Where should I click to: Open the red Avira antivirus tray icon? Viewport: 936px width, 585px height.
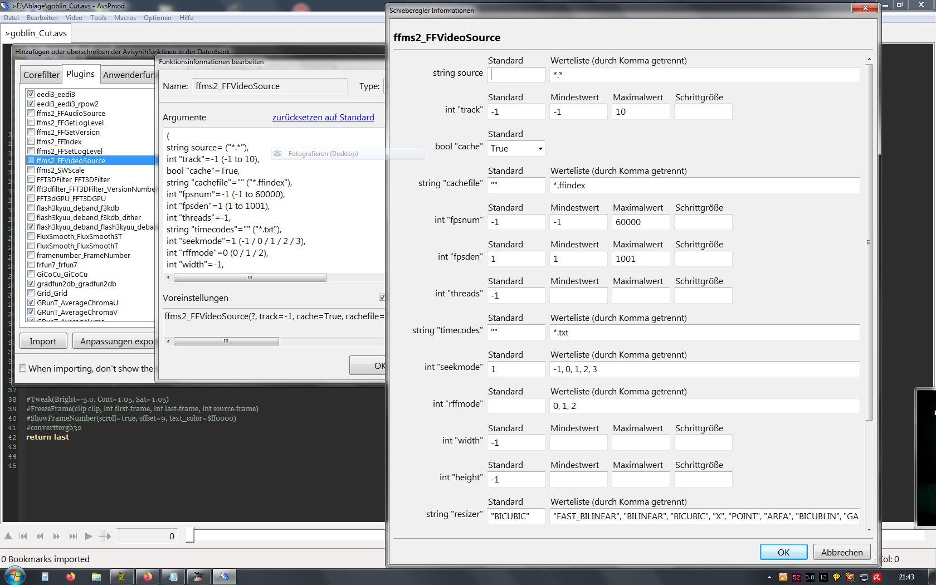(x=877, y=577)
